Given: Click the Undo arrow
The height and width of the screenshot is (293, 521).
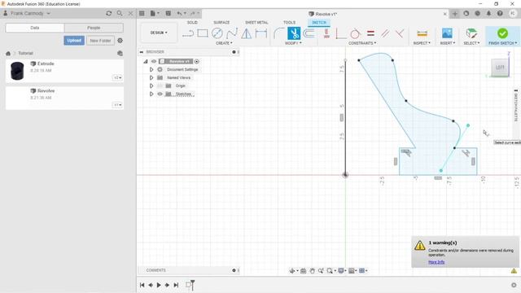Looking at the screenshot, I should point(179,13).
